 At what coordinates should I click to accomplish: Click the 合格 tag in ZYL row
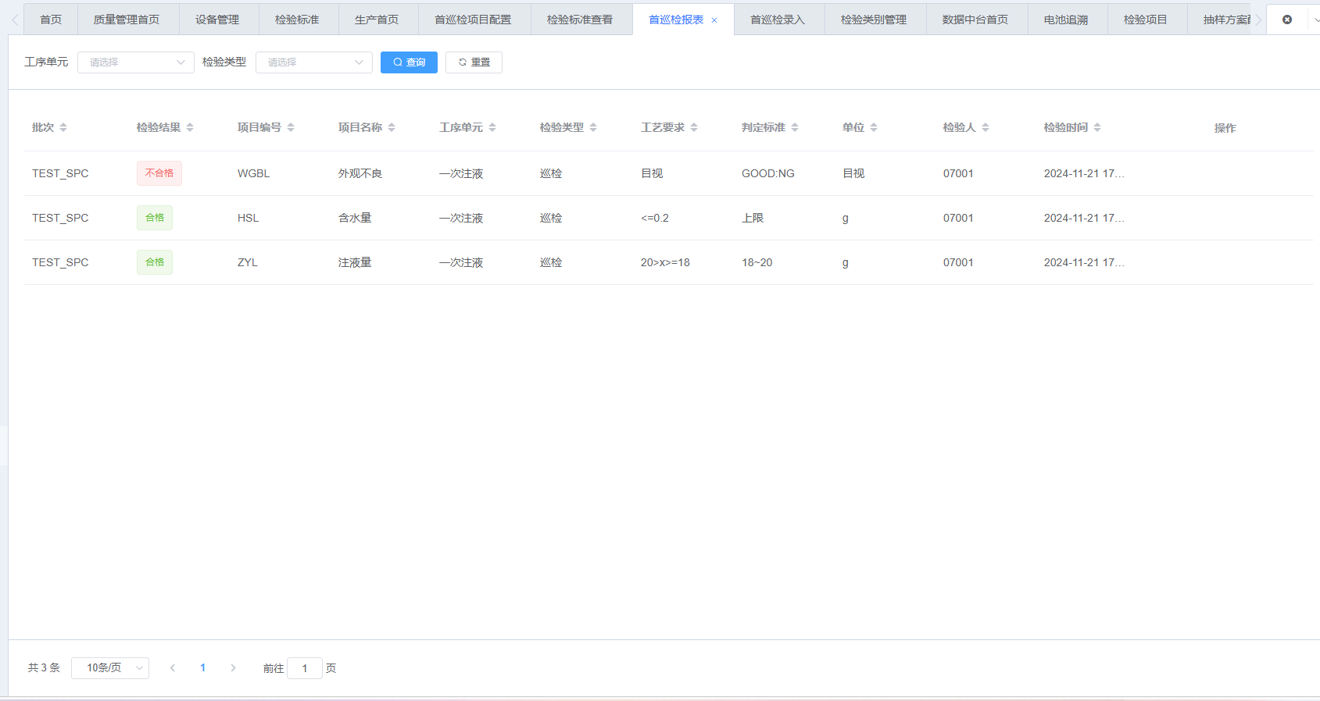[155, 262]
